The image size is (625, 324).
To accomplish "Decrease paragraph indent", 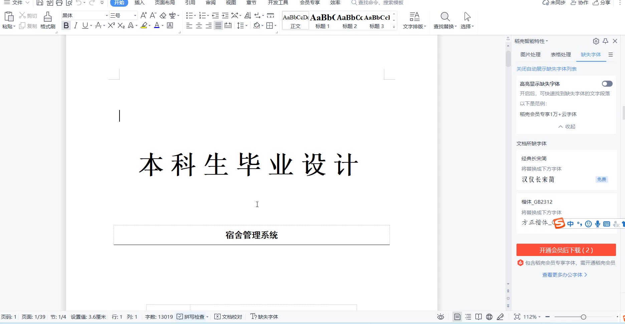I will [x=215, y=15].
